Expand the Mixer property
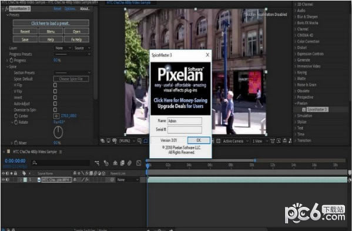Viewport: 352px width, 231px height. [11, 143]
